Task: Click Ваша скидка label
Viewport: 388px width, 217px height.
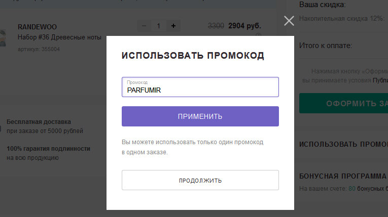Action: click(322, 5)
